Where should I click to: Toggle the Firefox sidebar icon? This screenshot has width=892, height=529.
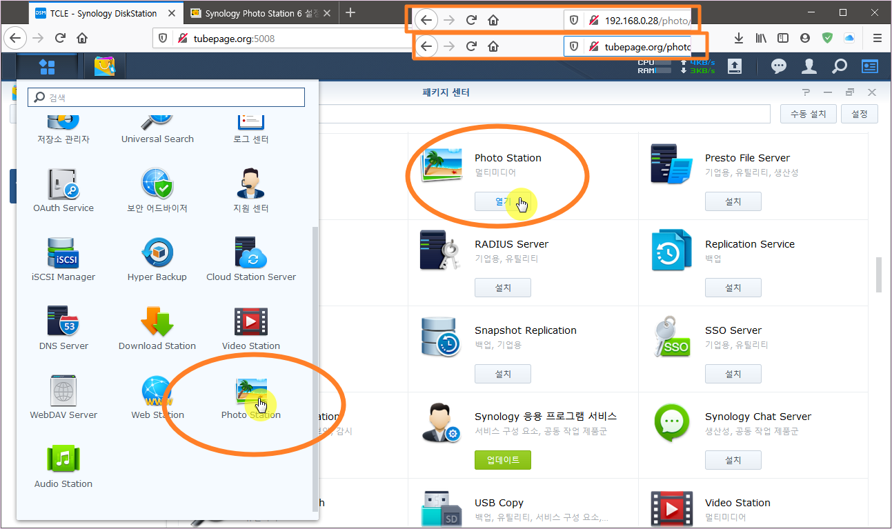tap(783, 39)
